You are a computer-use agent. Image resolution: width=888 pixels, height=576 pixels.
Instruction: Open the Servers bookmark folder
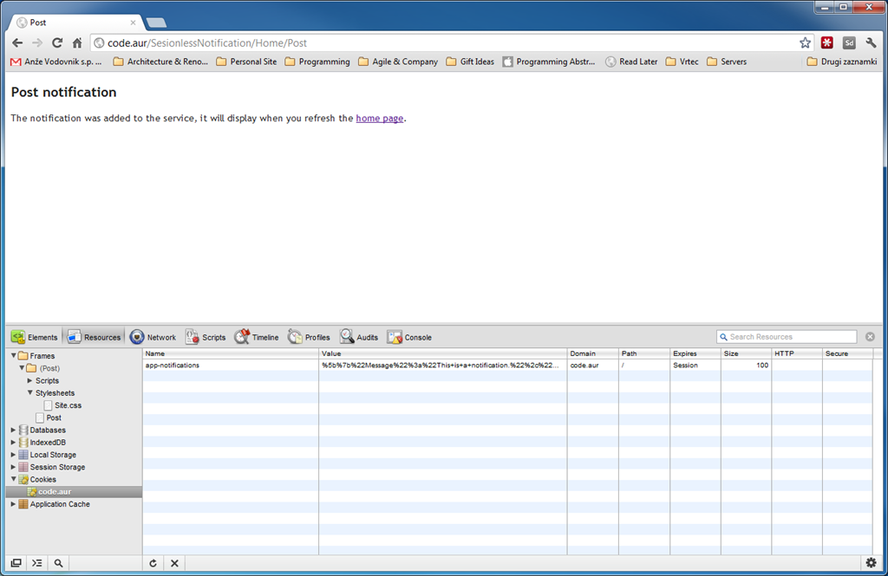(727, 61)
